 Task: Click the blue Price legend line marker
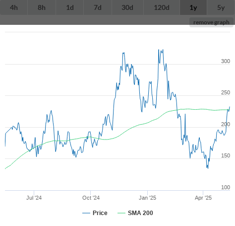pos(86,213)
